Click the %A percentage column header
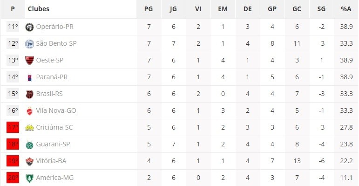The height and width of the screenshot is (186, 359). click(x=346, y=9)
